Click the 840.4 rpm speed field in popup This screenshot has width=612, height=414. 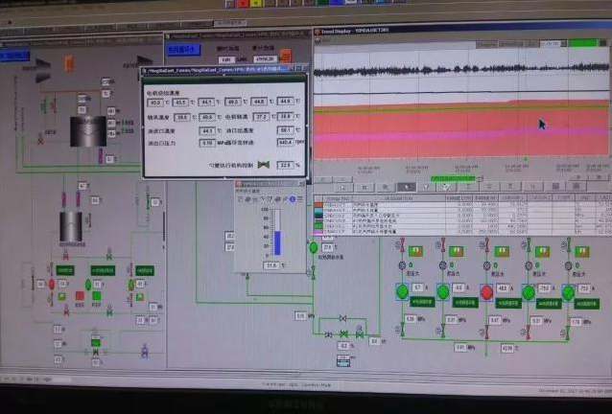pos(285,143)
